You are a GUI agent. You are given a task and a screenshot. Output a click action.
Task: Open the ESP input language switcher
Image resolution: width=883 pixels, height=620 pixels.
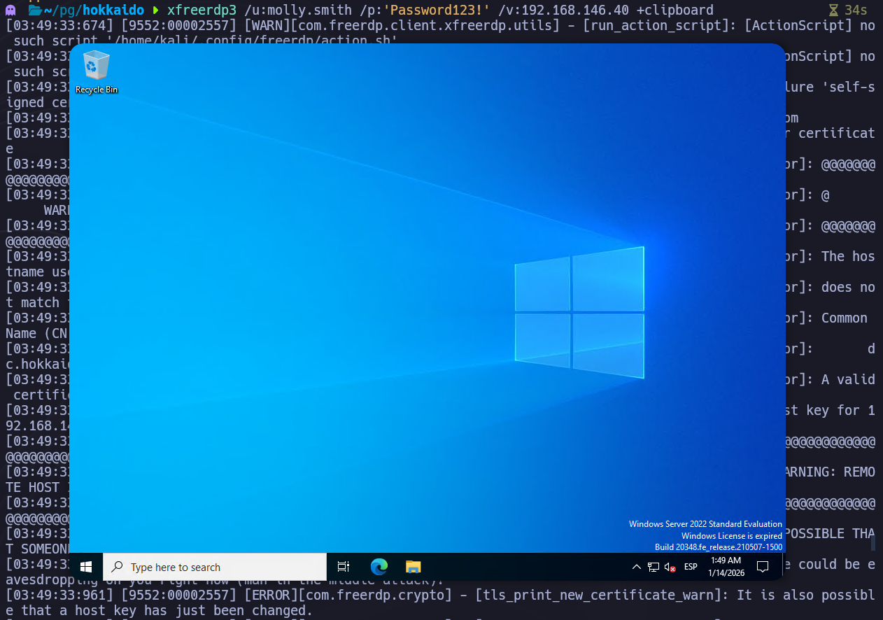(691, 567)
